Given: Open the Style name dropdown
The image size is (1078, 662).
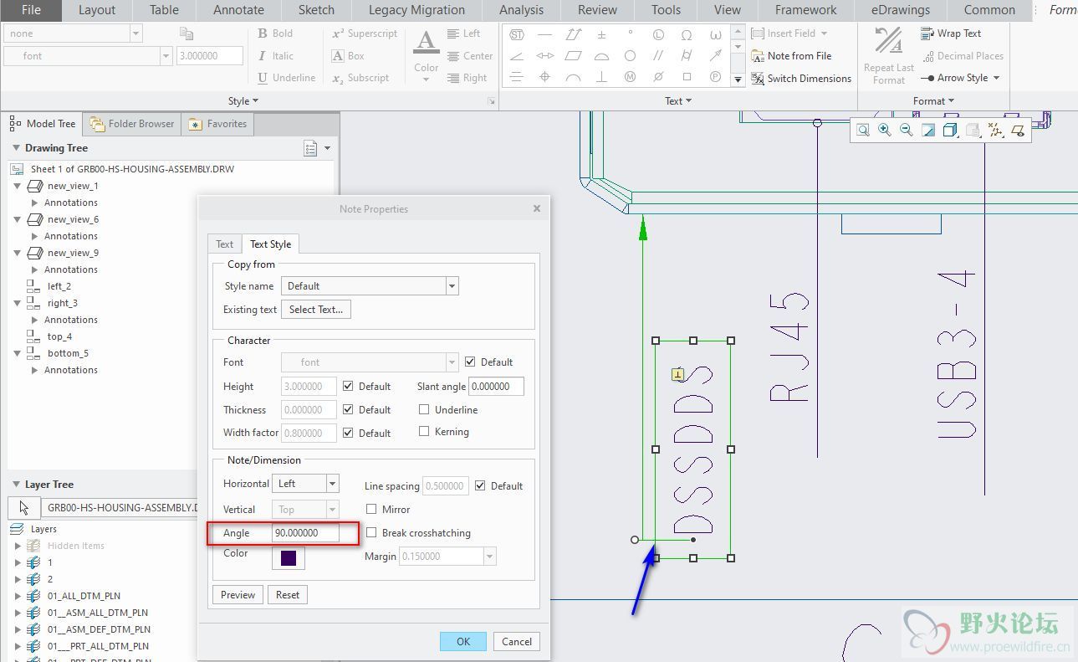Looking at the screenshot, I should tap(452, 286).
